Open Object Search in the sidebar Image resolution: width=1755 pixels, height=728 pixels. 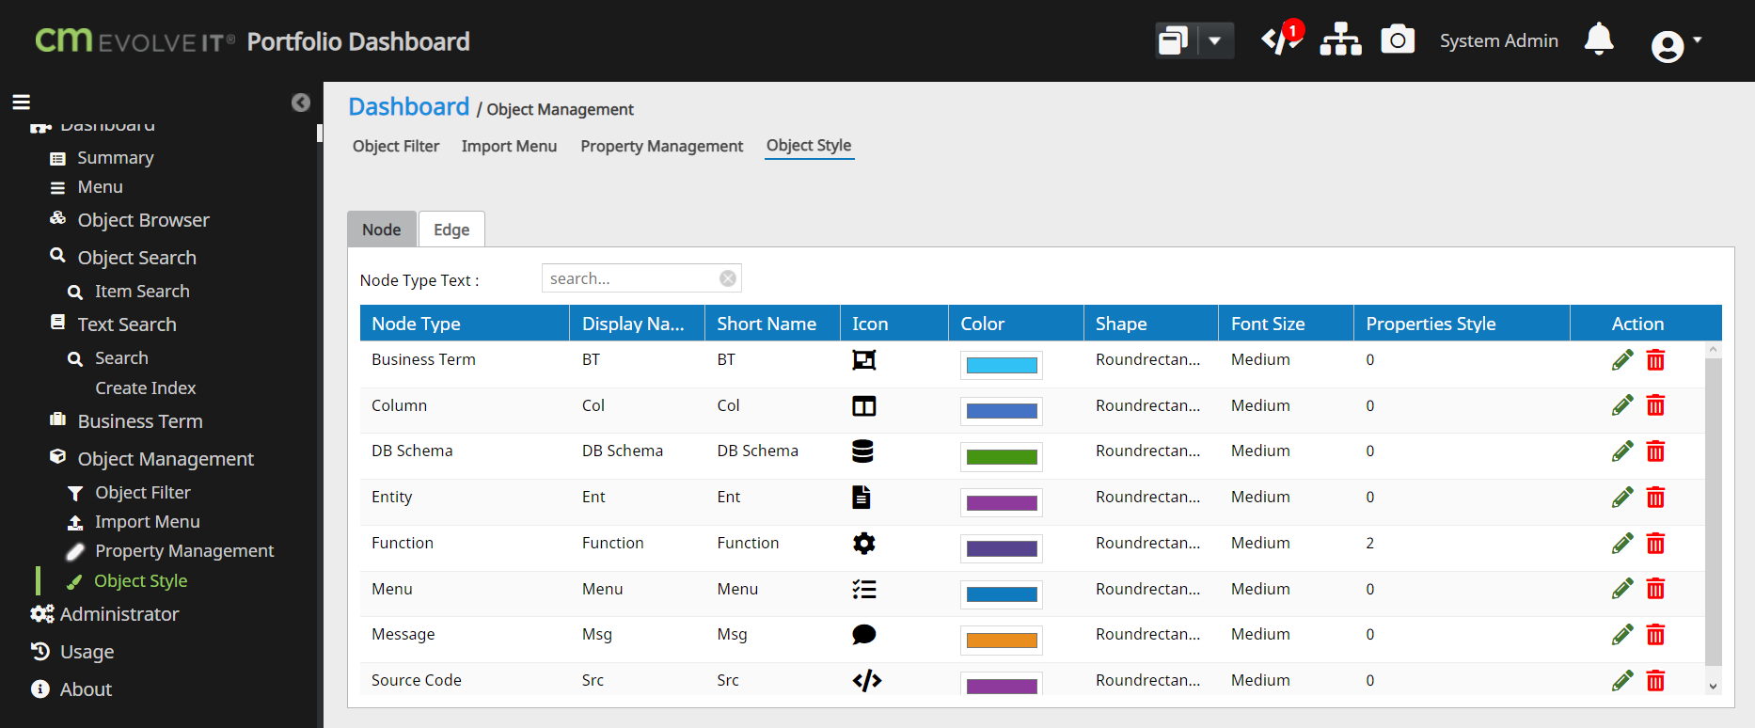click(x=136, y=258)
